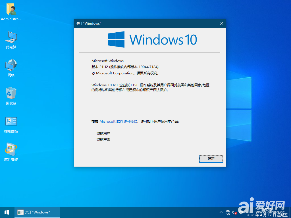The height and width of the screenshot is (218, 291).
Task: Click the 确定 button
Action: [211, 159]
